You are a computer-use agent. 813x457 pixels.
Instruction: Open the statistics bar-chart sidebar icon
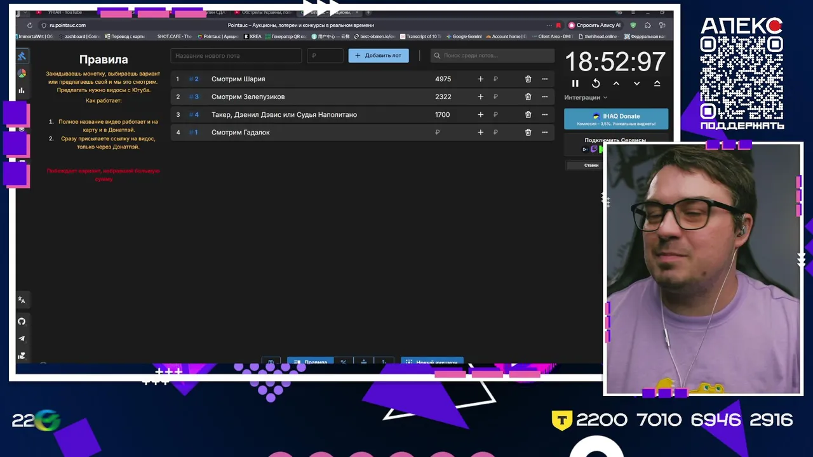[22, 91]
